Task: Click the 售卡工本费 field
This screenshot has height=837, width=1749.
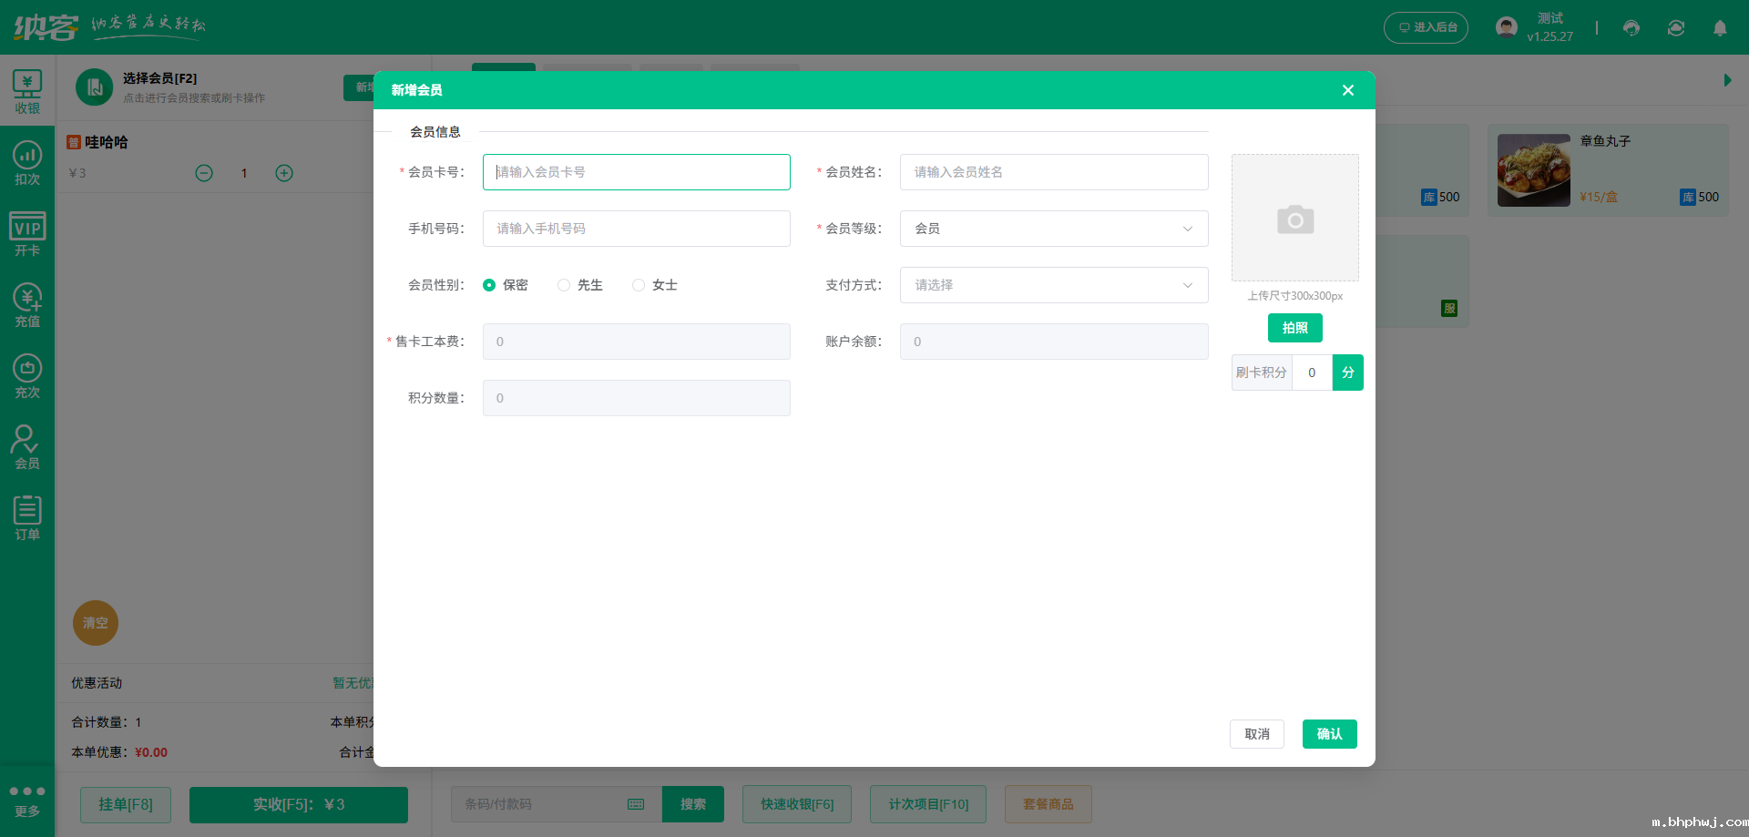Action: [x=637, y=342]
